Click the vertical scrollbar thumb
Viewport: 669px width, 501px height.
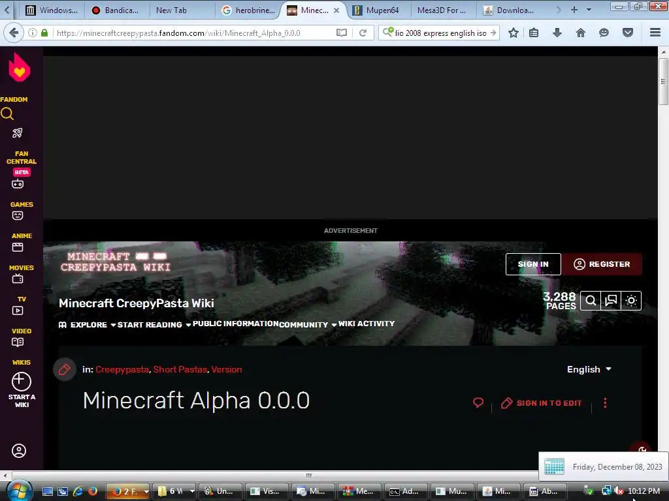pyautogui.click(x=663, y=82)
